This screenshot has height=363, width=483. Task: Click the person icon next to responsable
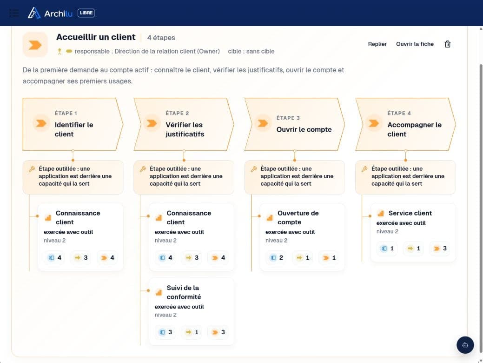tap(60, 52)
